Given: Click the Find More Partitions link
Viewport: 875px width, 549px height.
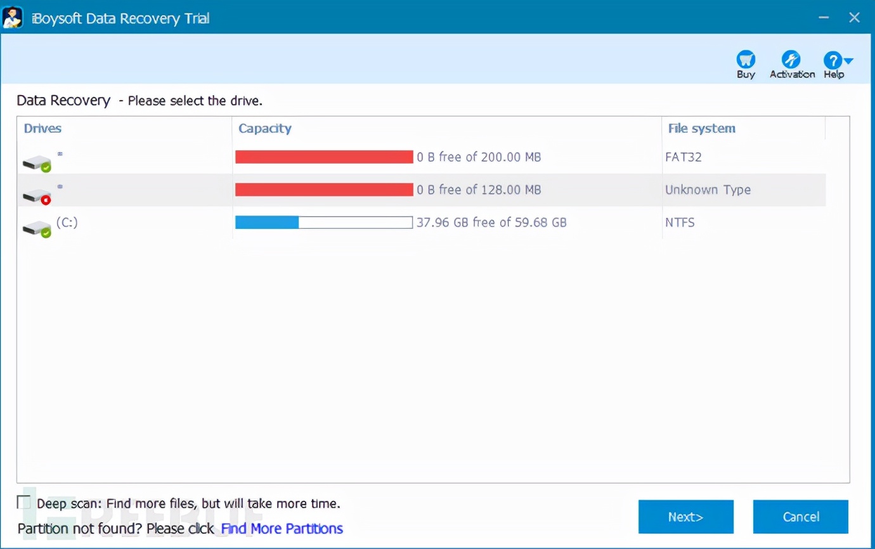Looking at the screenshot, I should (282, 529).
